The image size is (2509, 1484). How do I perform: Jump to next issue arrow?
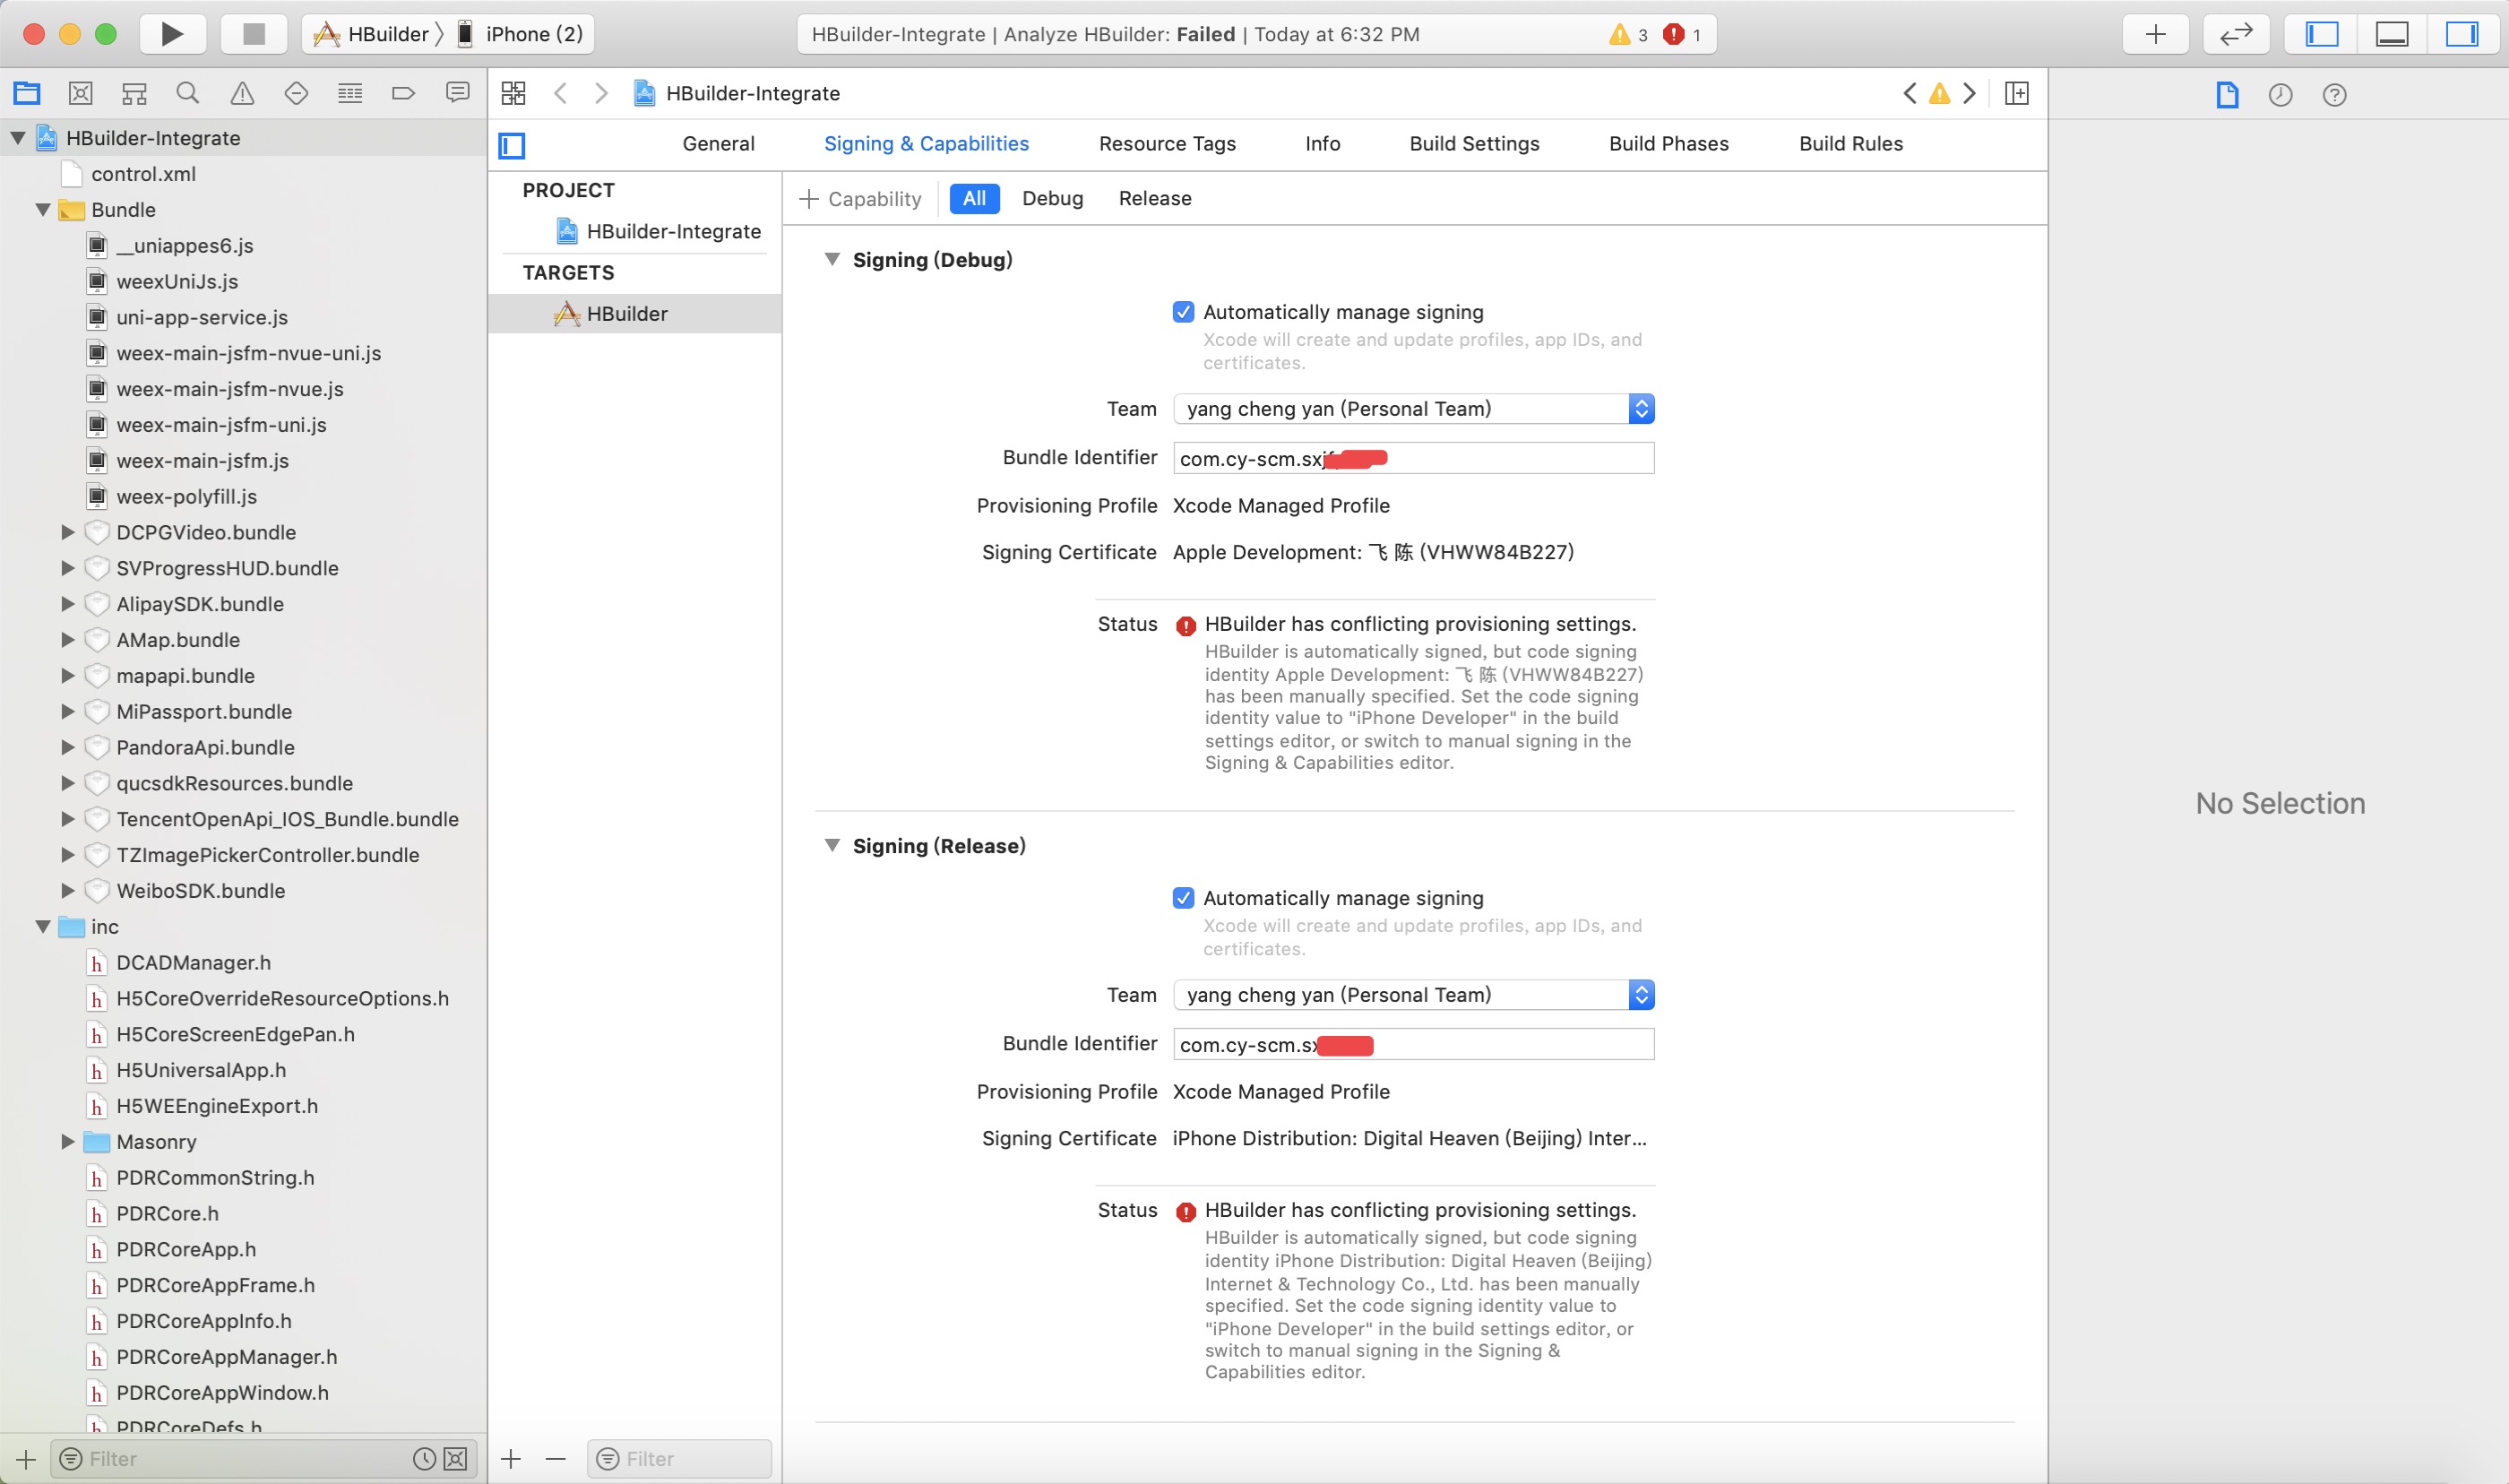pos(1970,93)
